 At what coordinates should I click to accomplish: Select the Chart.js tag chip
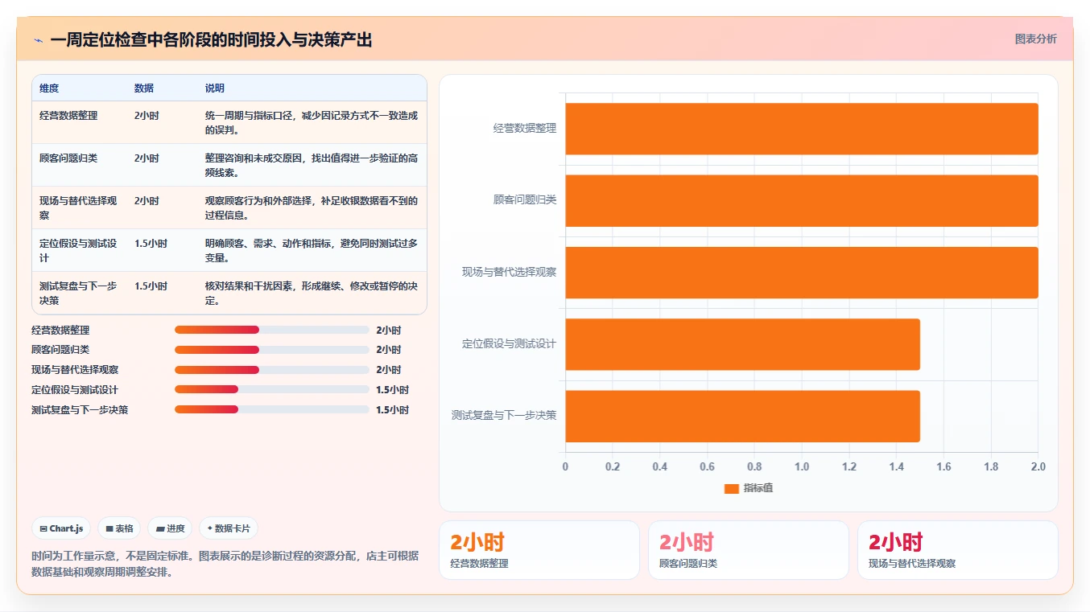61,528
